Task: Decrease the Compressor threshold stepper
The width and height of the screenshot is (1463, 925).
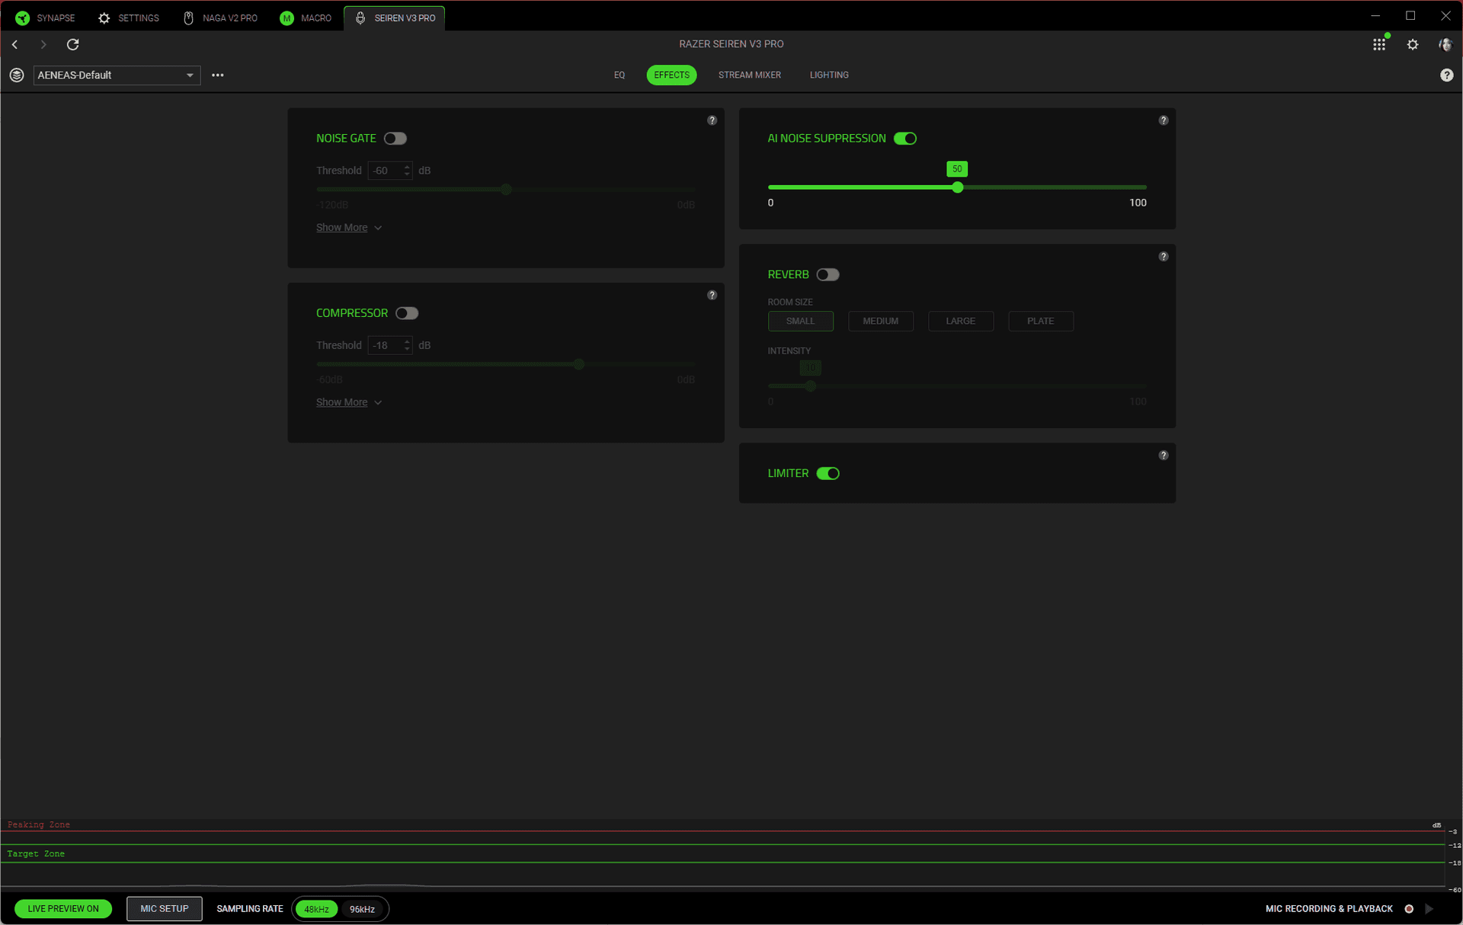Action: click(407, 350)
